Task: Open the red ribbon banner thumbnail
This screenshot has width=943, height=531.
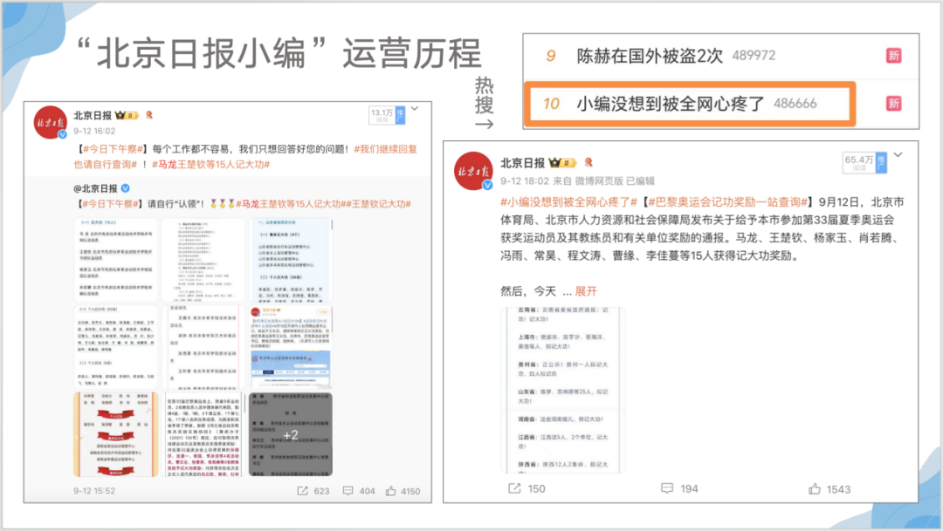Action: (x=115, y=434)
